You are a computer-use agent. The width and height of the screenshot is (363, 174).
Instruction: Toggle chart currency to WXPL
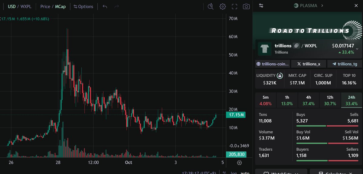[26, 6]
